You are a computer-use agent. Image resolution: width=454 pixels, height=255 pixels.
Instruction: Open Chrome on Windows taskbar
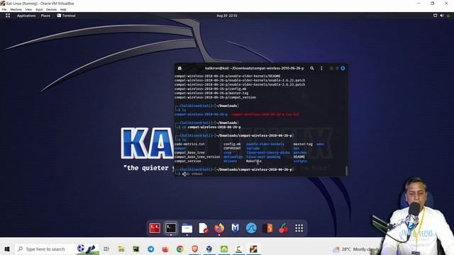point(180,249)
